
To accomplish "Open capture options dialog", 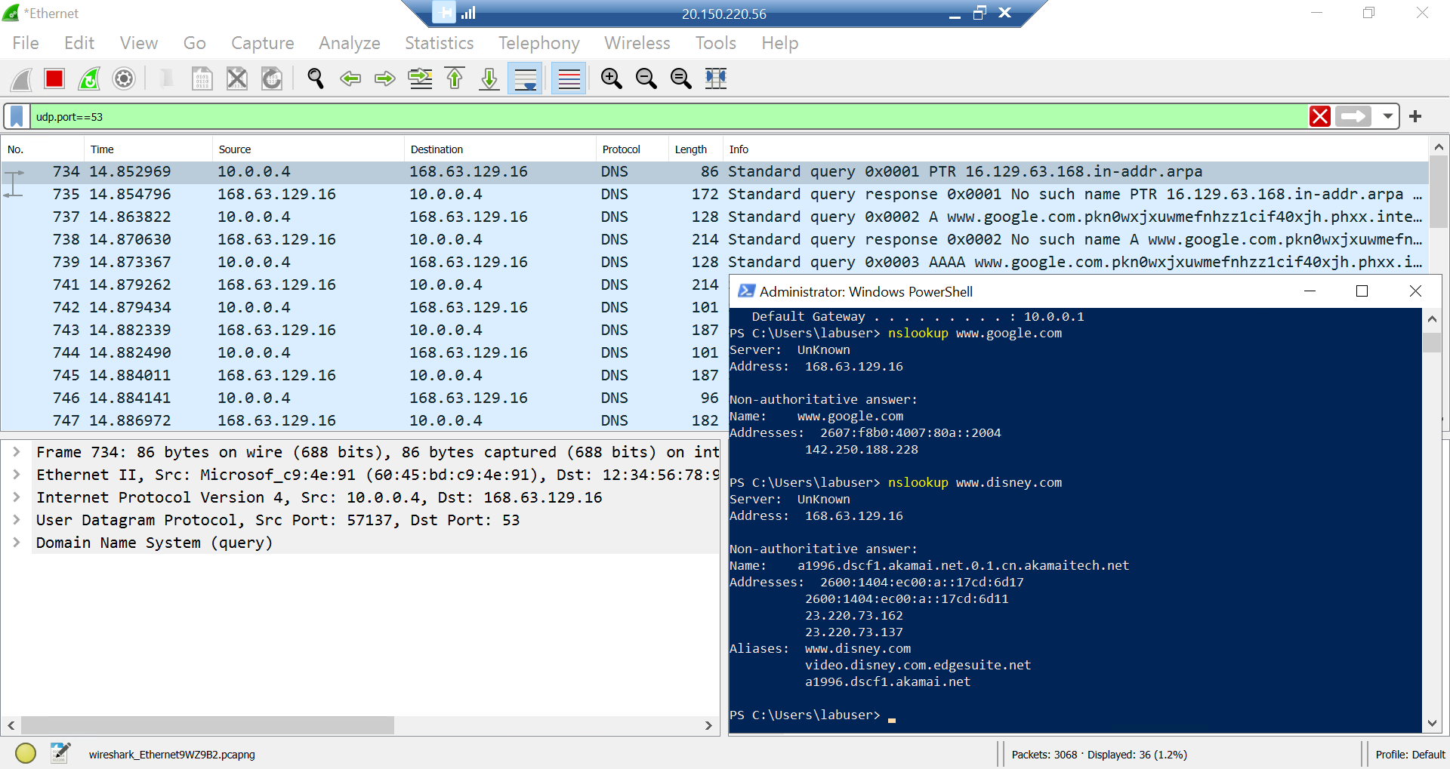I will tap(123, 78).
